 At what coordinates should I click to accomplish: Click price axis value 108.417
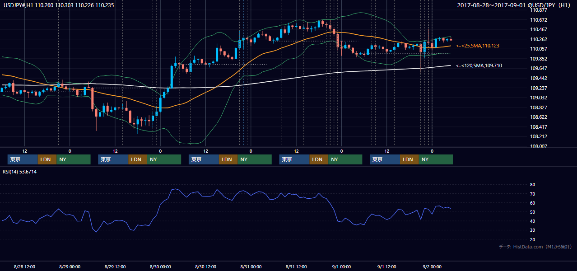pos(539,127)
